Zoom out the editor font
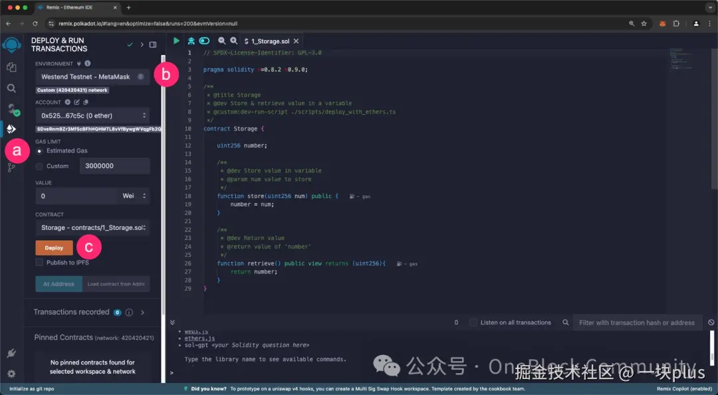The width and height of the screenshot is (718, 395). click(221, 41)
